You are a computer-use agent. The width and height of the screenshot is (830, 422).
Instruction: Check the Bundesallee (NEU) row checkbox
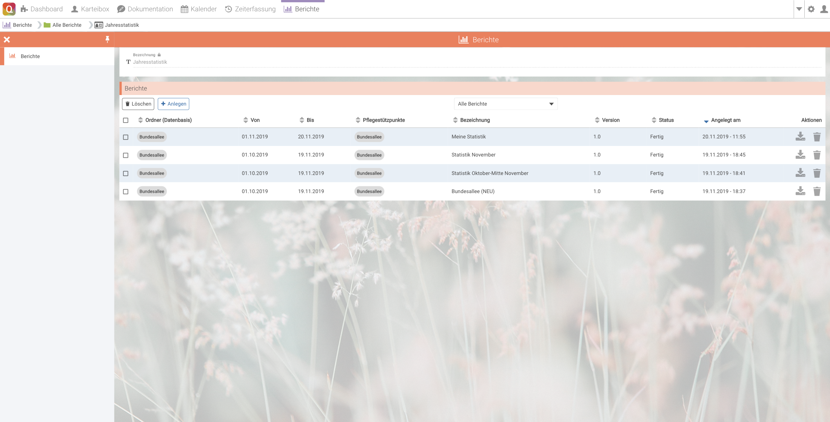click(126, 192)
